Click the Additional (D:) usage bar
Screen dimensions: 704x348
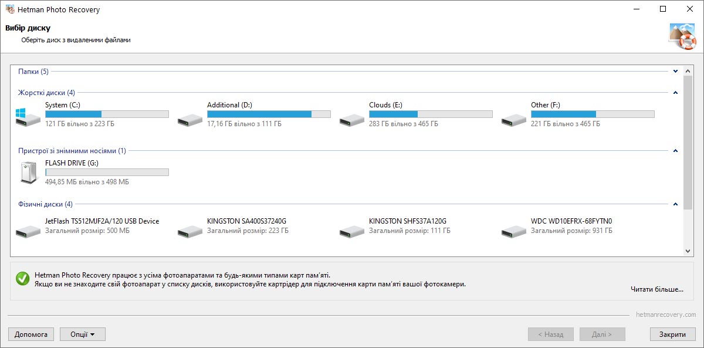pos(269,114)
